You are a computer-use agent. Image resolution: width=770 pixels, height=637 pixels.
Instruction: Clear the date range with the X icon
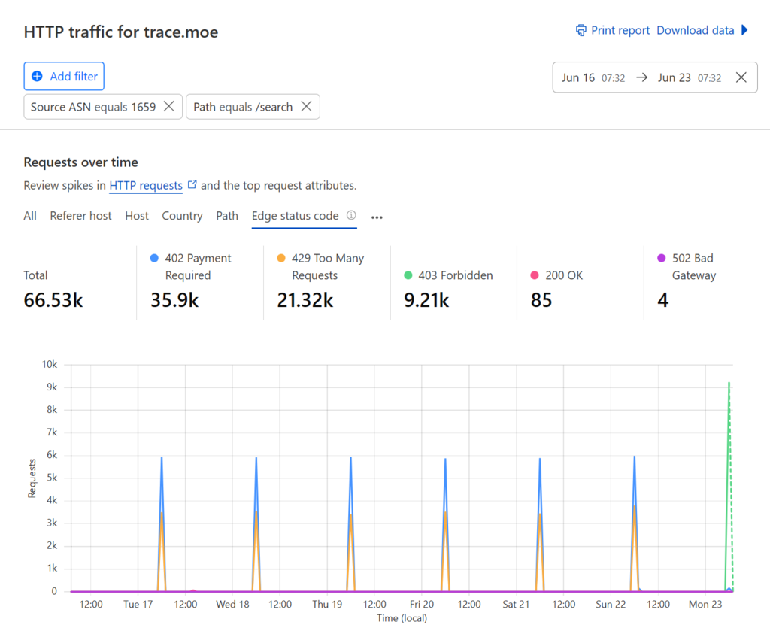pos(741,77)
